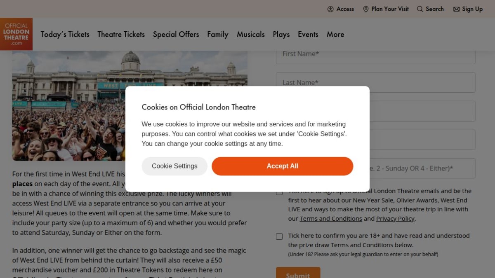
Task: Open the Sign Up link text
Action: [472, 9]
